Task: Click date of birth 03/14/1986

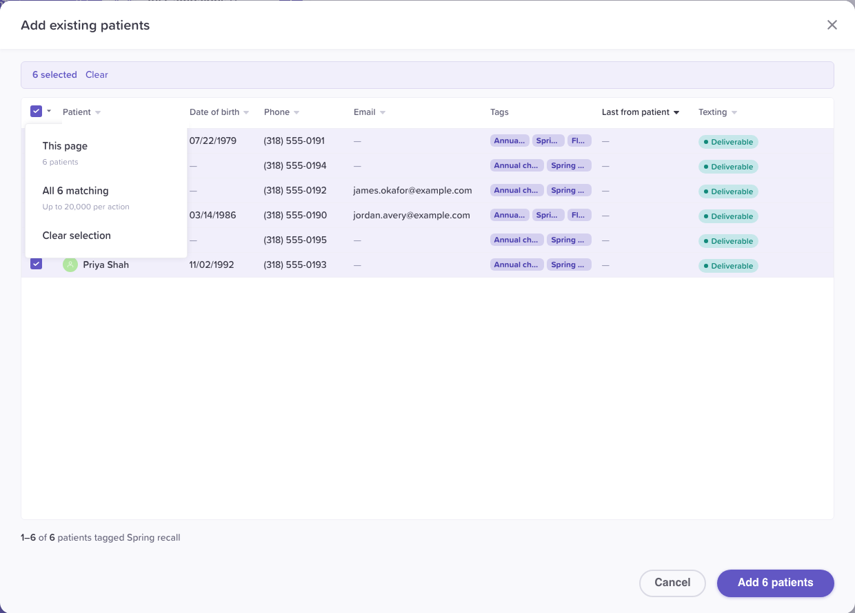Action: (x=213, y=215)
